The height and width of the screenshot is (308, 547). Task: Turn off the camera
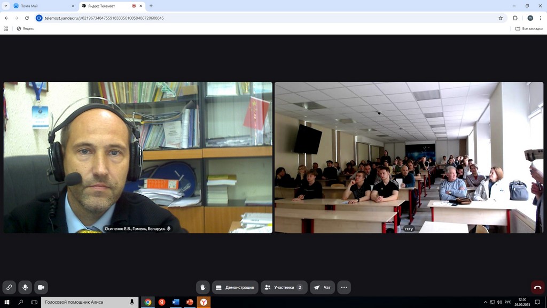(41, 288)
